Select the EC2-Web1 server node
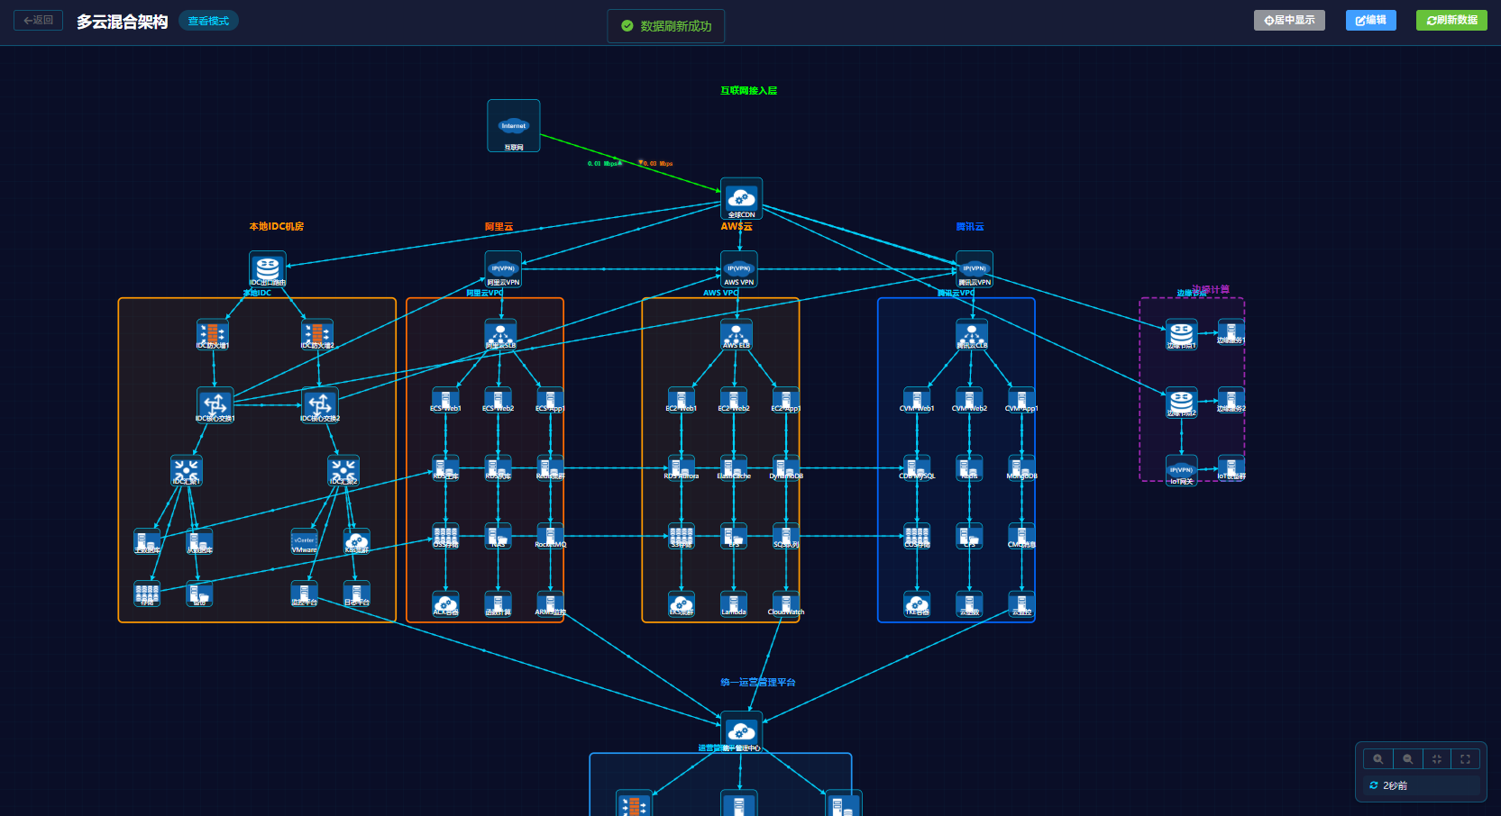The height and width of the screenshot is (816, 1501). click(682, 400)
